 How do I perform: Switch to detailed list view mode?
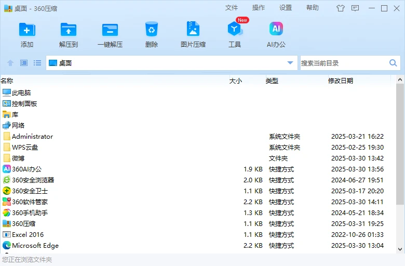coord(37,63)
